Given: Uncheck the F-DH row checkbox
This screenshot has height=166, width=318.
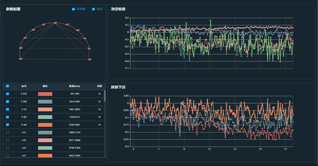Looking at the screenshot, I should pyautogui.click(x=7, y=102).
